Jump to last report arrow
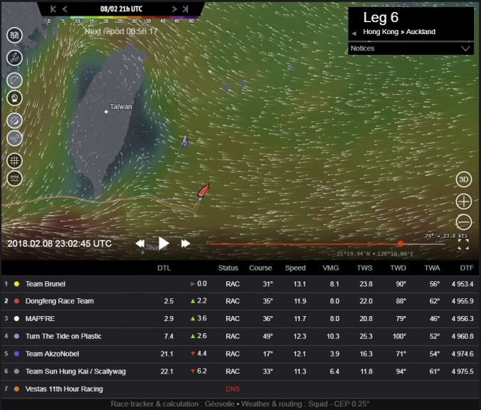Viewport: 481px width, 410px height. pyautogui.click(x=185, y=9)
